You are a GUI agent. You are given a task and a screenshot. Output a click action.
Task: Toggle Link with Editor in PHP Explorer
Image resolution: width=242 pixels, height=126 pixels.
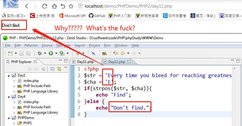coord(59,69)
